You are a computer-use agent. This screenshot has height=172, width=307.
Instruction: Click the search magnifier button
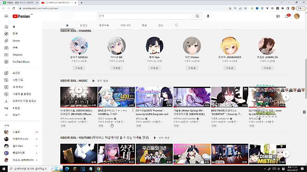[197, 16]
